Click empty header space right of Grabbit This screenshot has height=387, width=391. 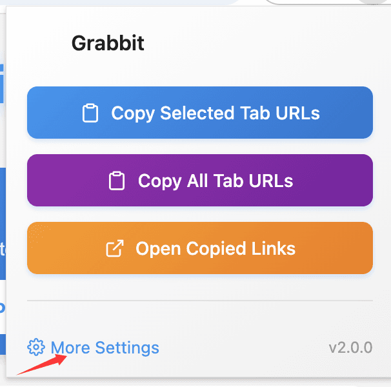coord(258,43)
